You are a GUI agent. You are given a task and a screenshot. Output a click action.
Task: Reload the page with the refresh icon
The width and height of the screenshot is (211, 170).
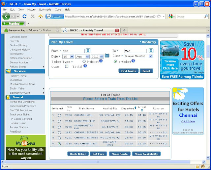pos(24,16)
